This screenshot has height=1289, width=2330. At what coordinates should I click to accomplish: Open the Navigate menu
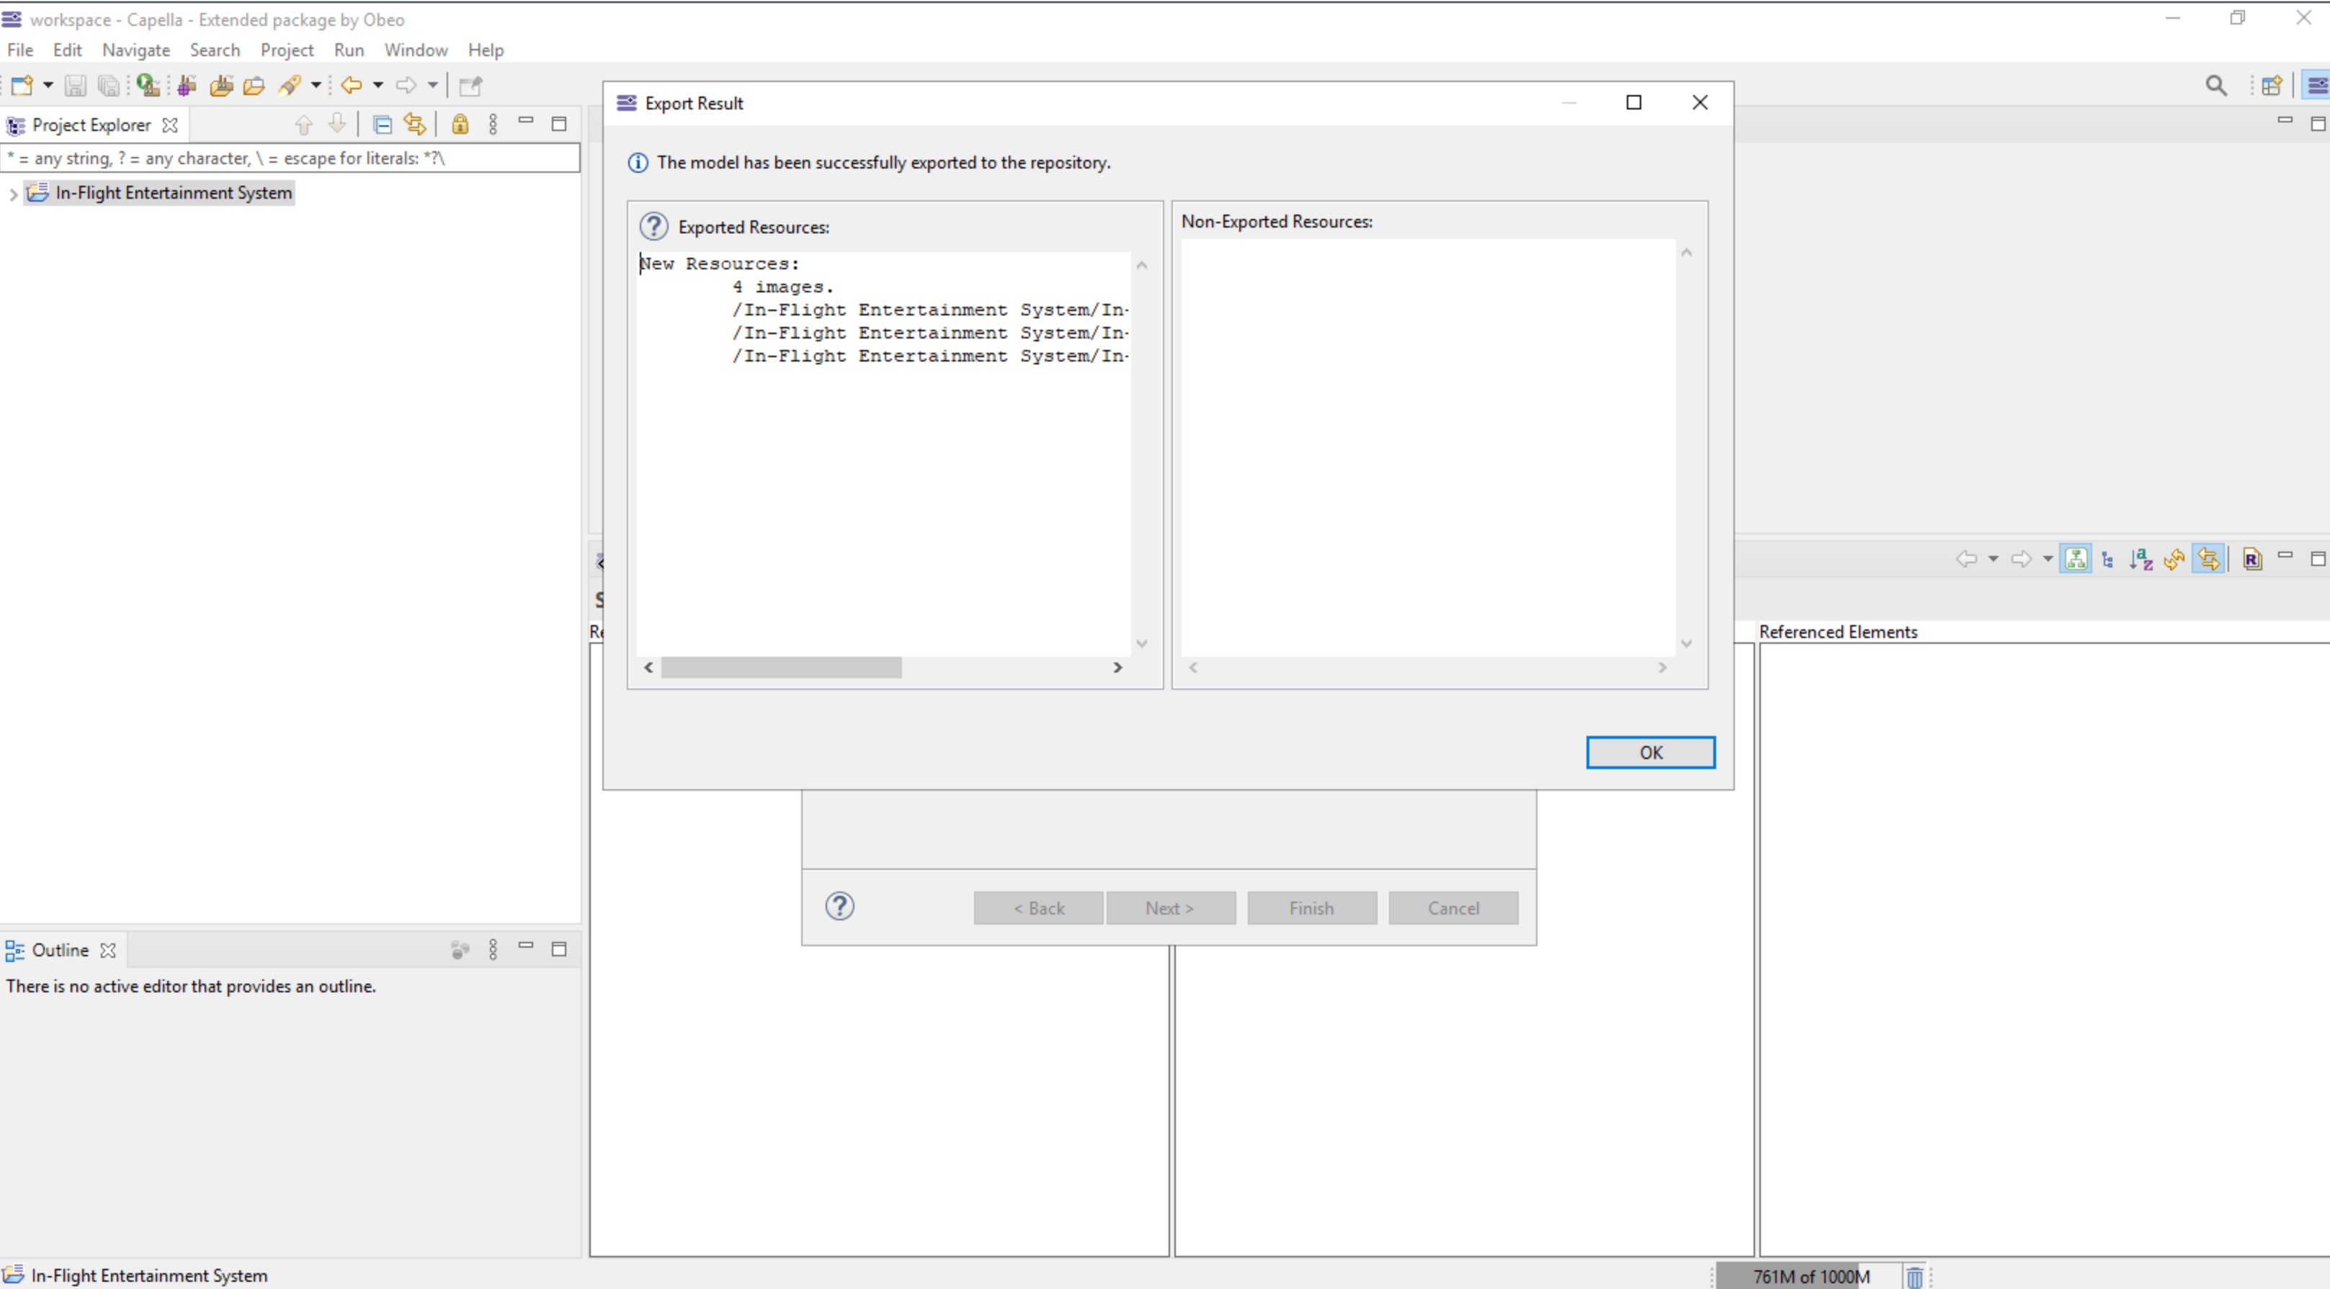click(x=138, y=49)
